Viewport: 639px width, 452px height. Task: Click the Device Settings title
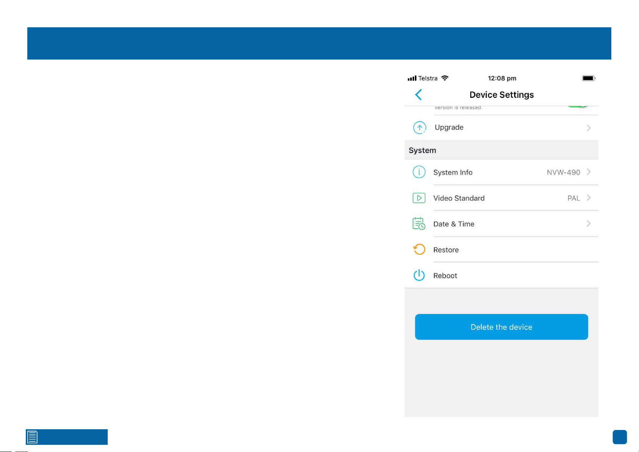pyautogui.click(x=501, y=95)
